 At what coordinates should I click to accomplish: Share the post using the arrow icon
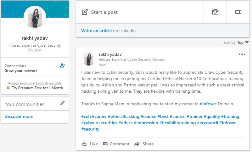tap(137, 144)
